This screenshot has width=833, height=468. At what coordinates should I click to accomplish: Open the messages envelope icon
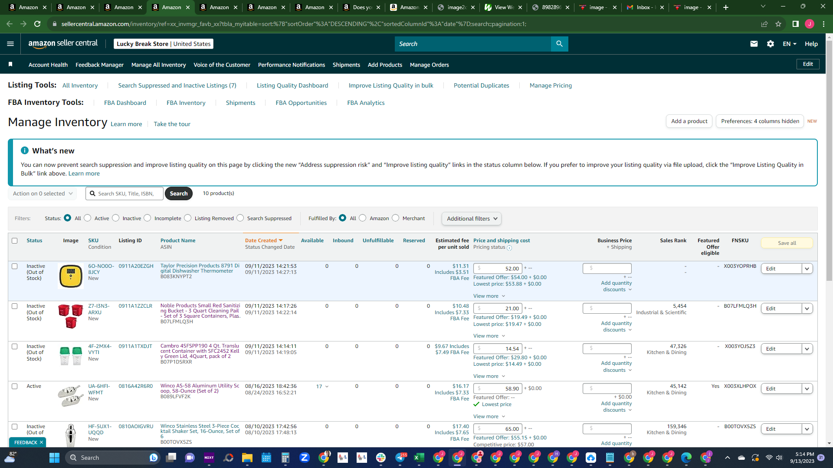[x=754, y=44]
